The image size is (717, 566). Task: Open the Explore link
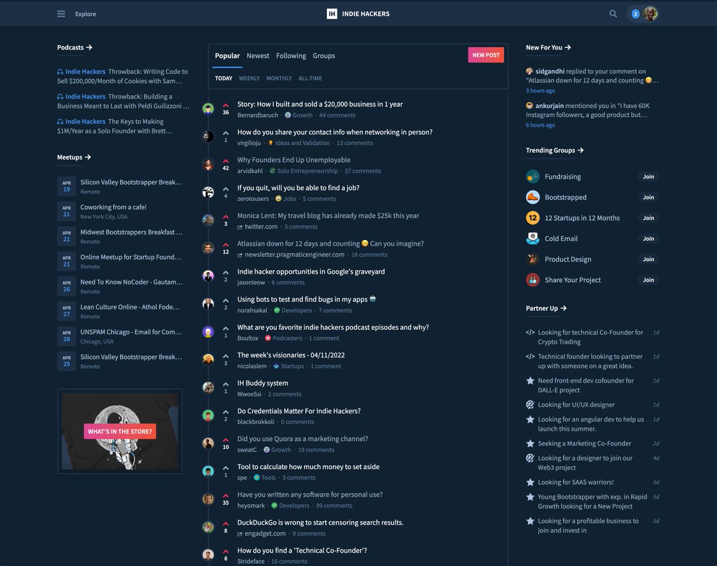85,14
